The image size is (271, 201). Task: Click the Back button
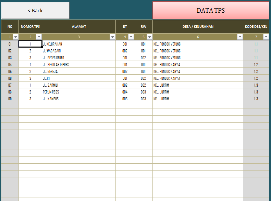[x=35, y=10]
